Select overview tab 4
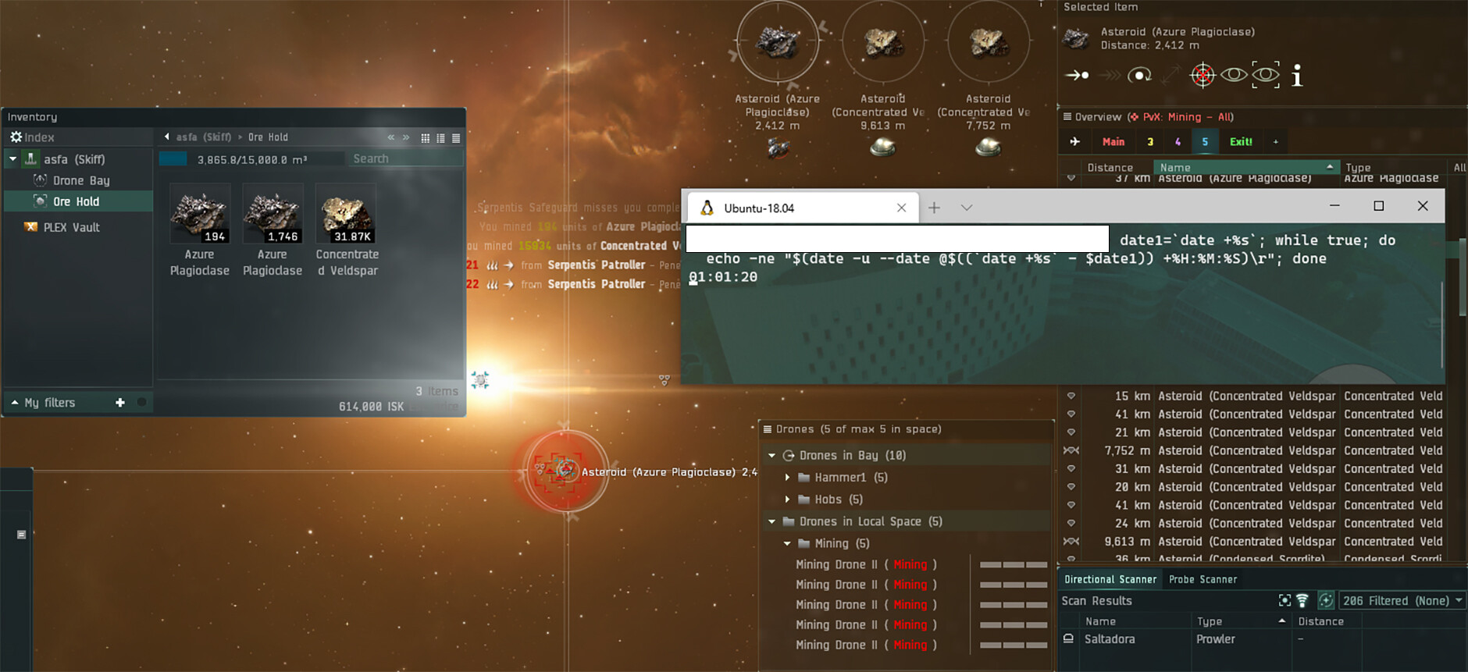 pyautogui.click(x=1178, y=141)
